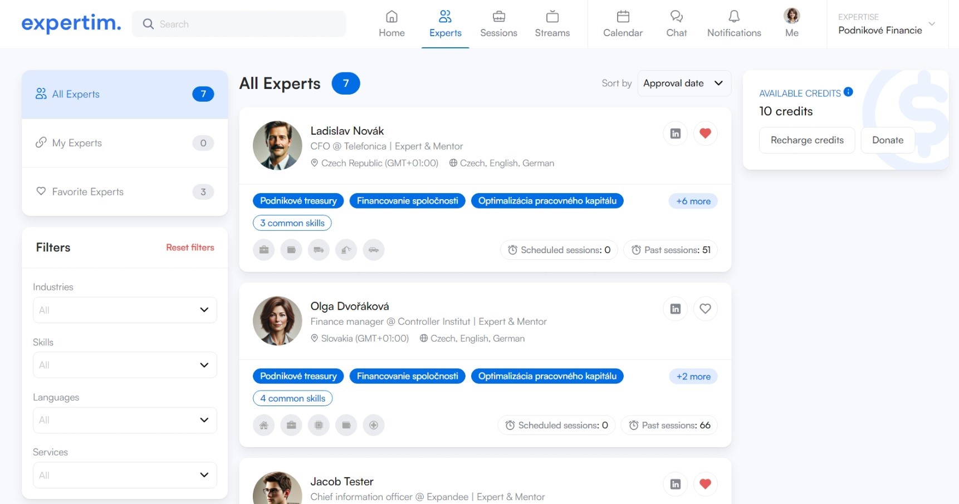
Task: Open Olga Dvořáková's LinkedIn profile icon
Action: tap(675, 309)
